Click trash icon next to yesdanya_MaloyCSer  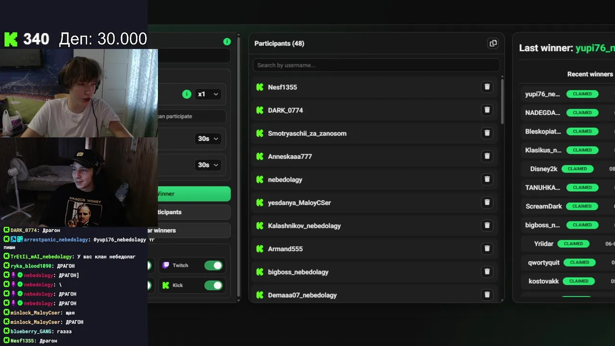point(487,202)
